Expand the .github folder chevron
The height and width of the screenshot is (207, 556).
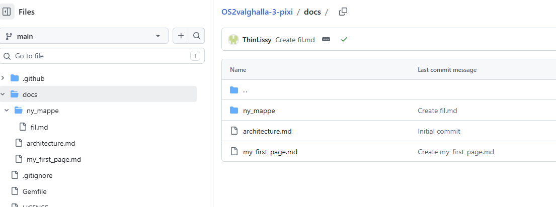click(x=3, y=78)
